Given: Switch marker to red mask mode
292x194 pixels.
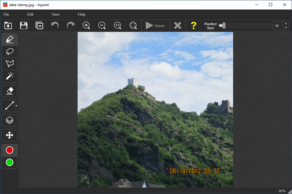Looking at the screenshot, I should 10,150.
